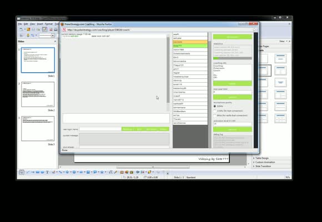Screen dimensions: 322x222
Task: Open the Callouts shapes tool
Action: 95,172
